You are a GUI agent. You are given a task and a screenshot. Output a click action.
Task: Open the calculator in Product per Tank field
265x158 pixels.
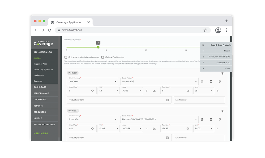pos(168,100)
